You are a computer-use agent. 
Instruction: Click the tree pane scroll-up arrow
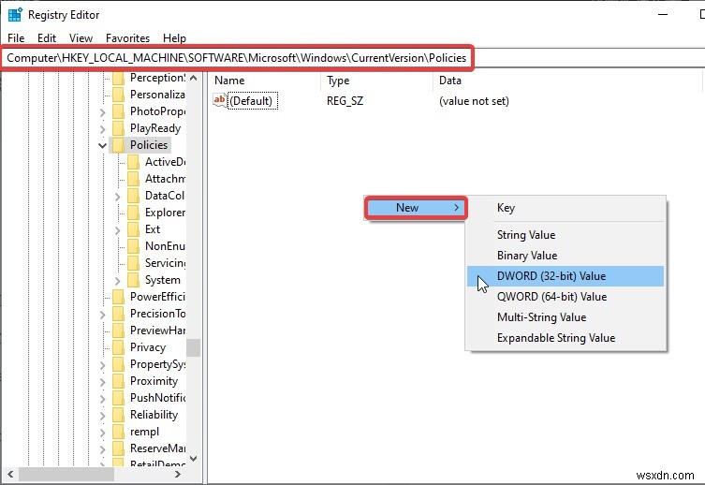pos(193,79)
